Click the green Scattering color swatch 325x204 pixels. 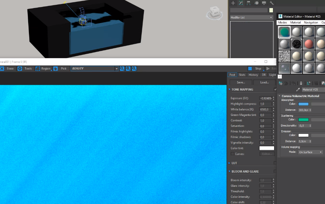(303, 120)
